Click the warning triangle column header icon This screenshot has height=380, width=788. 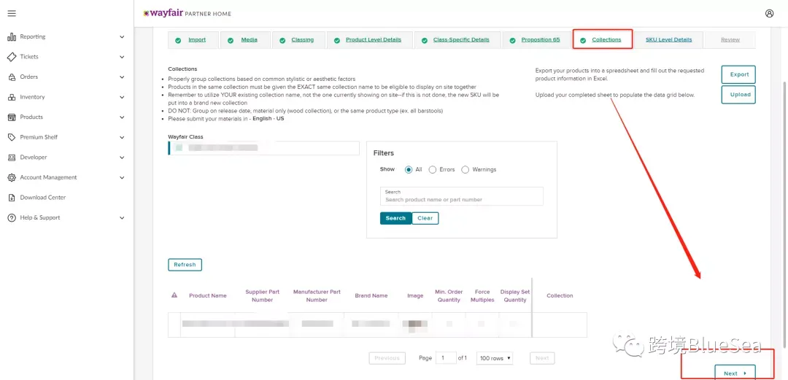(x=174, y=295)
